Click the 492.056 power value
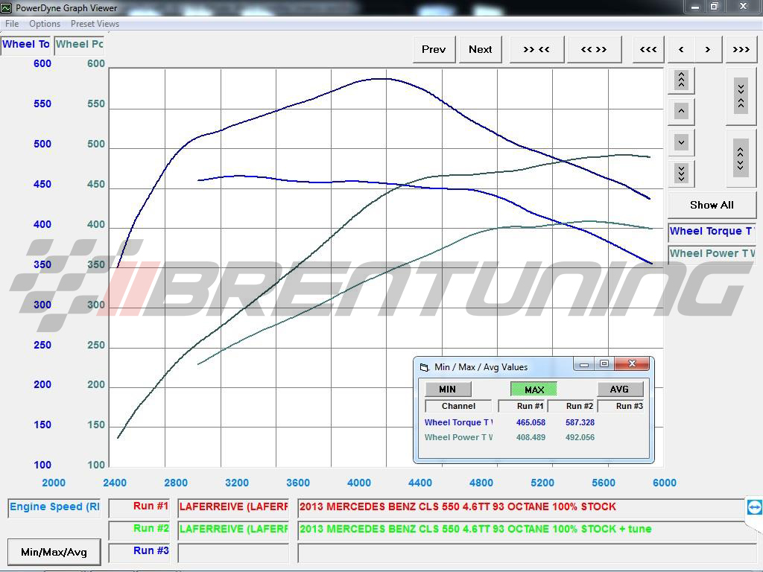The width and height of the screenshot is (763, 572). tap(580, 437)
